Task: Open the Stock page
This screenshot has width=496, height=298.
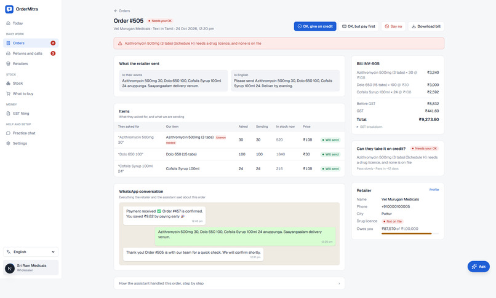Action: point(31,84)
